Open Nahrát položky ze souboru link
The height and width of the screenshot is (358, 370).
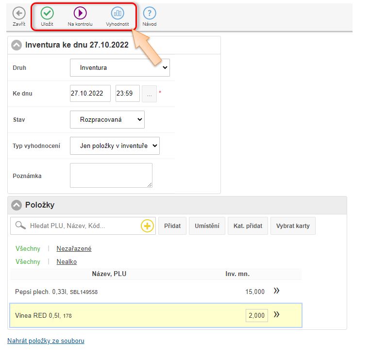(x=46, y=341)
